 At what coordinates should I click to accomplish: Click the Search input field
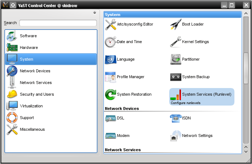[58, 23]
